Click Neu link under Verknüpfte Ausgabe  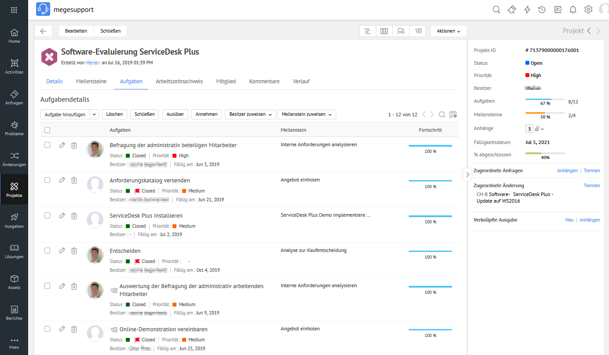click(x=569, y=220)
